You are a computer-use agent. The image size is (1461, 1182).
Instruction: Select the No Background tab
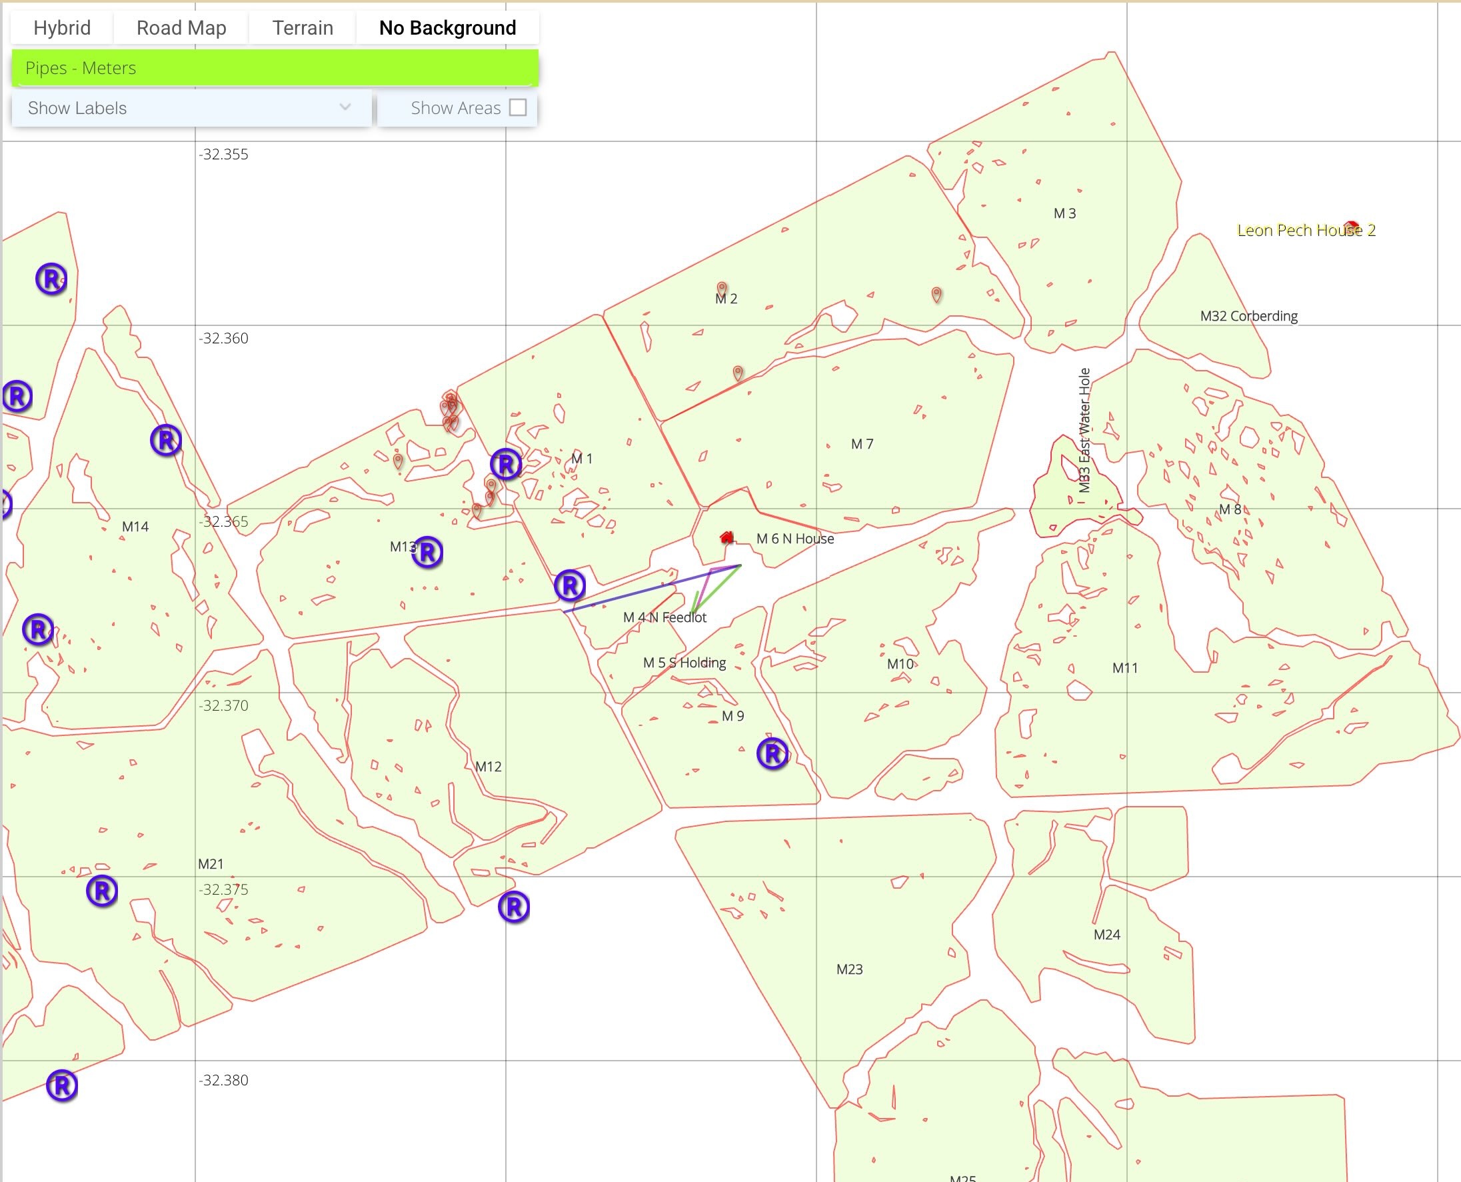(x=447, y=28)
